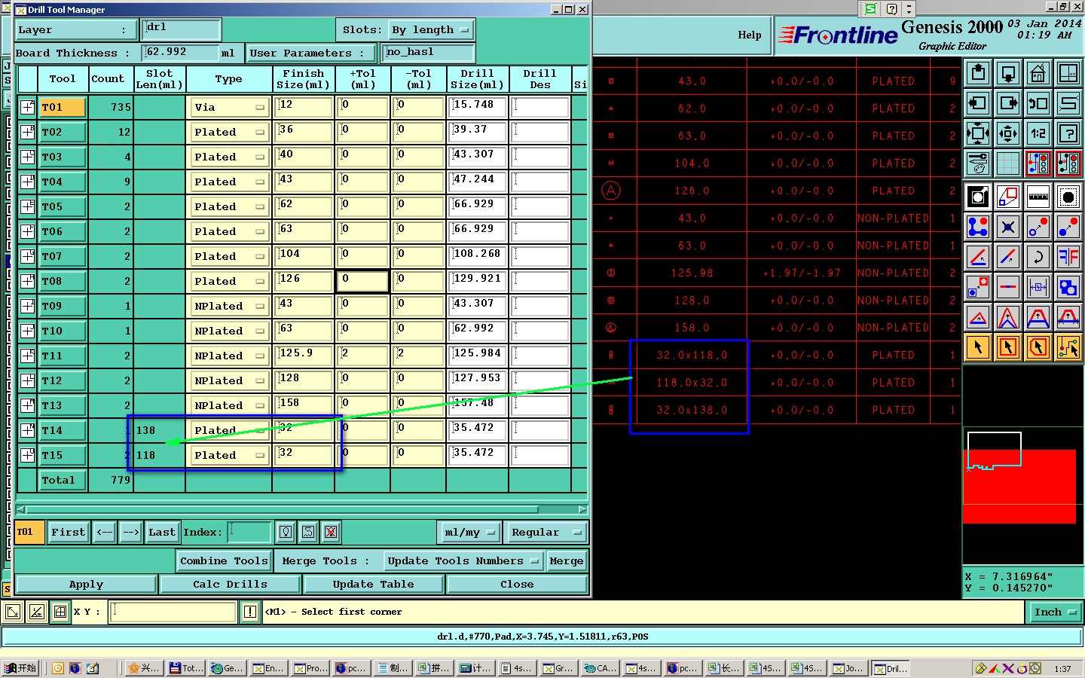Click the 'Dril...' taskbar item
Image resolution: width=1085 pixels, height=678 pixels.
click(891, 668)
